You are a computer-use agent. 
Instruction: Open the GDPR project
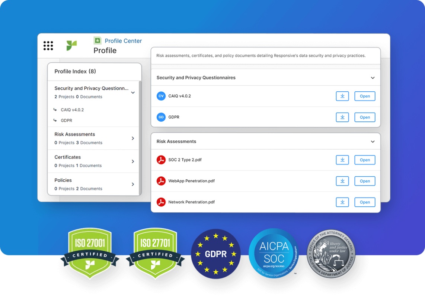click(365, 117)
